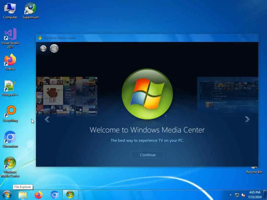This screenshot has width=267, height=200.
Task: Open Chromium desktop shortcut
Action: (x=10, y=140)
